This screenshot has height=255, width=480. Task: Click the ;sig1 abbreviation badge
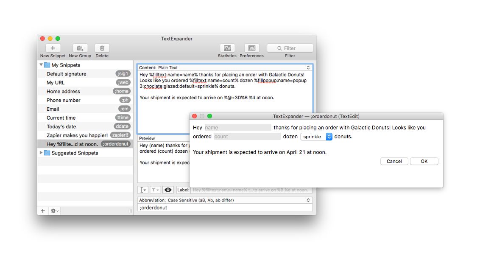[x=123, y=74]
